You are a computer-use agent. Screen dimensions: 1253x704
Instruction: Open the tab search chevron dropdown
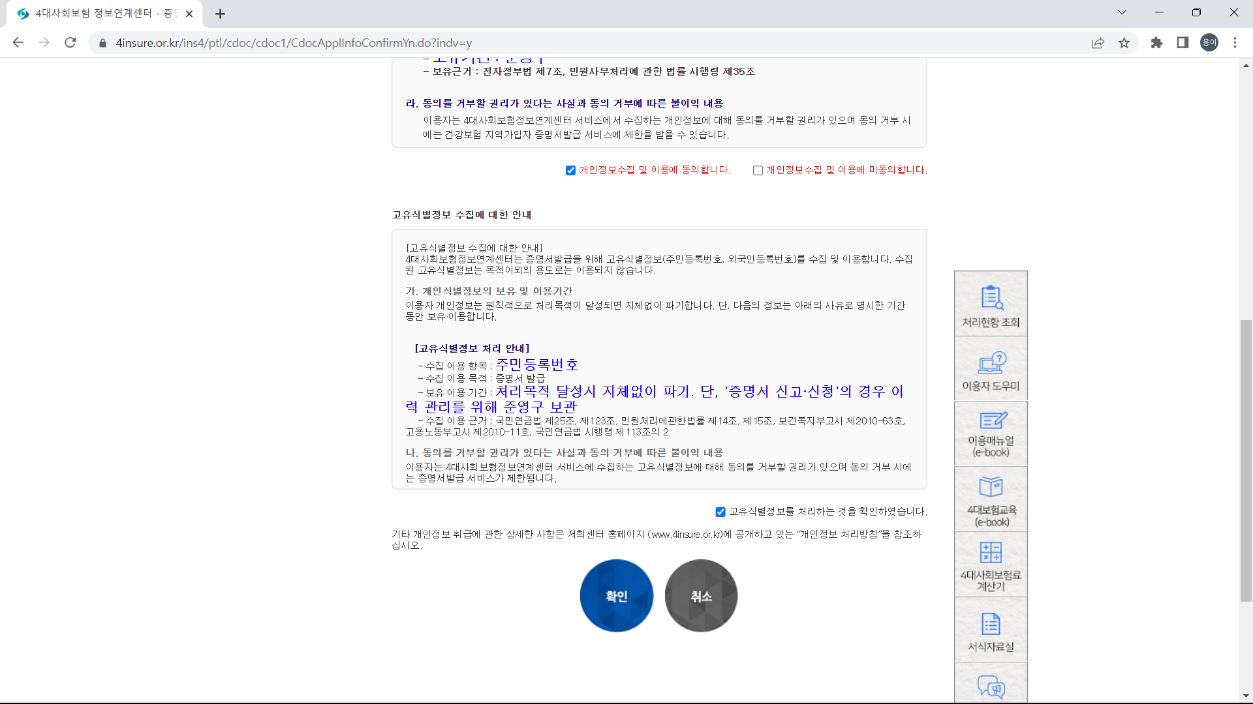coord(1122,12)
